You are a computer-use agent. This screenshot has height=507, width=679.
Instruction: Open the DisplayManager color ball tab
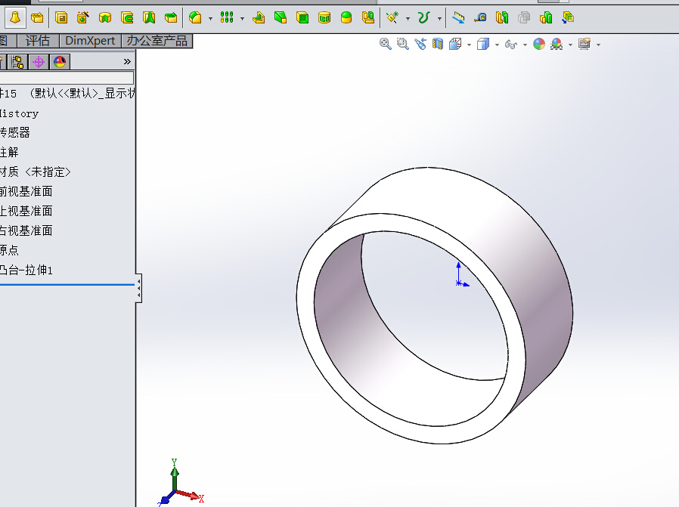pyautogui.click(x=59, y=62)
